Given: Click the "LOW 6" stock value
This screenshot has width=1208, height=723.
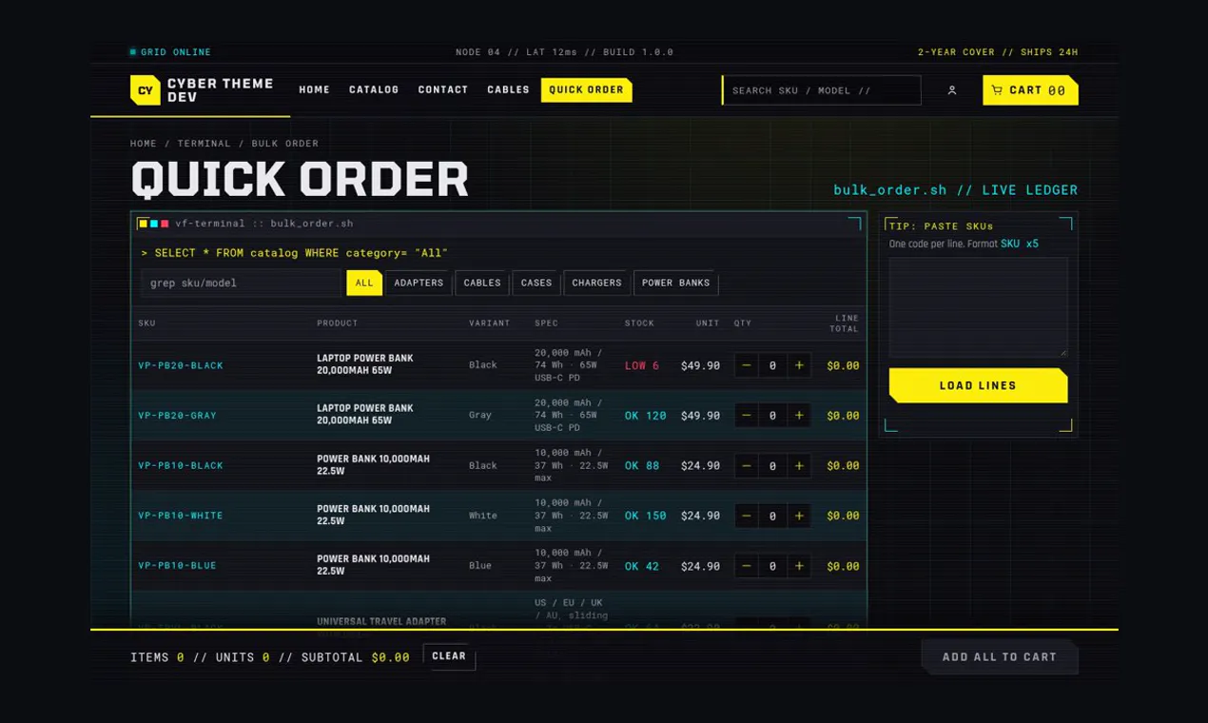Looking at the screenshot, I should pos(642,365).
